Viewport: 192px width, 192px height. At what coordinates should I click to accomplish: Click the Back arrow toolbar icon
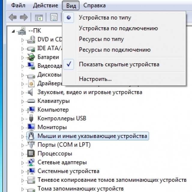(x=13, y=17)
